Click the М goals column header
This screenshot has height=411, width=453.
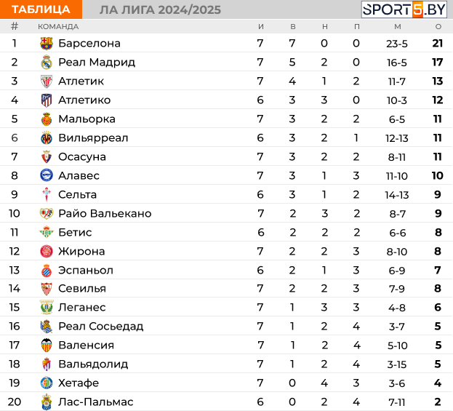pos(397,26)
